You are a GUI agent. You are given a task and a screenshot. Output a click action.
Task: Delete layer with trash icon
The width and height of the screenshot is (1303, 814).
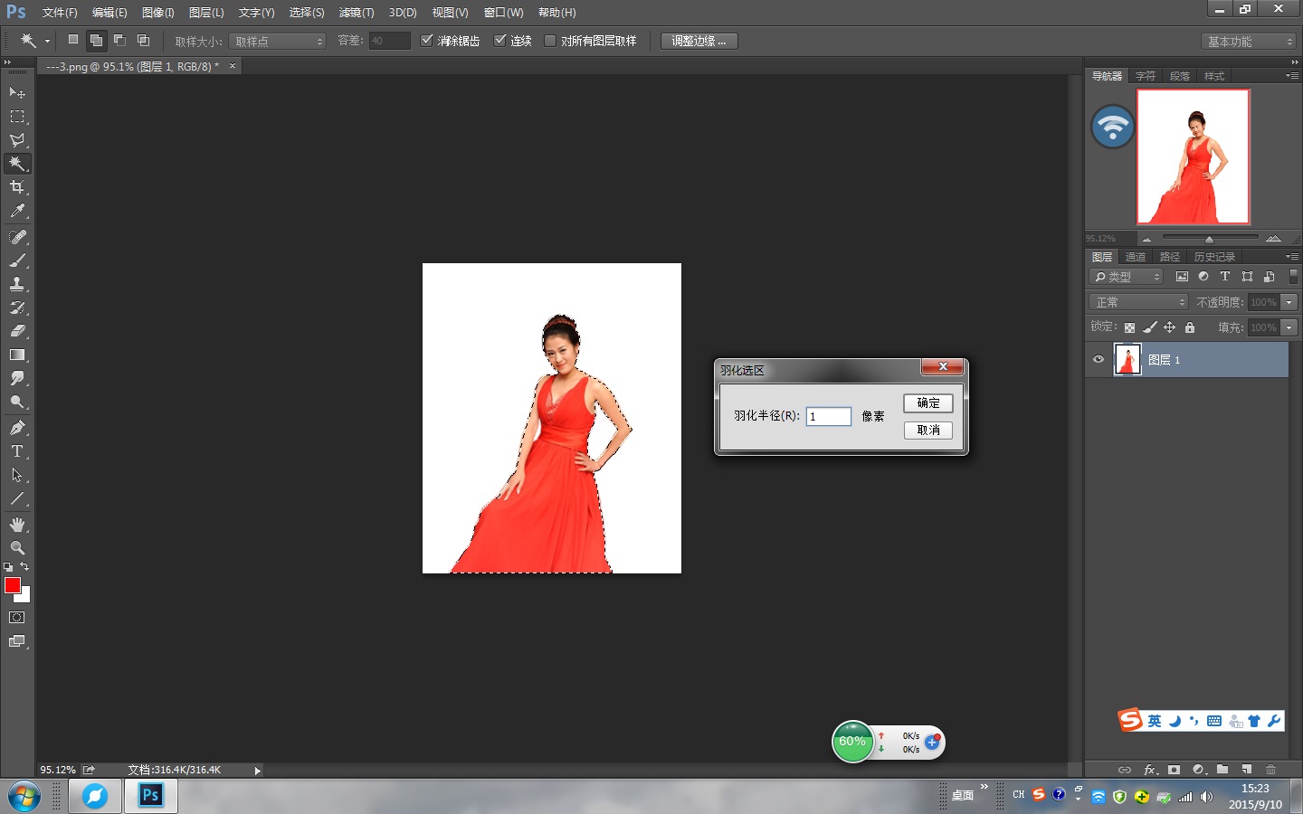1270,770
